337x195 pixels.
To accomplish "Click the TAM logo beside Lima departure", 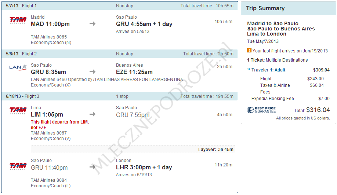I will coord(18,111).
